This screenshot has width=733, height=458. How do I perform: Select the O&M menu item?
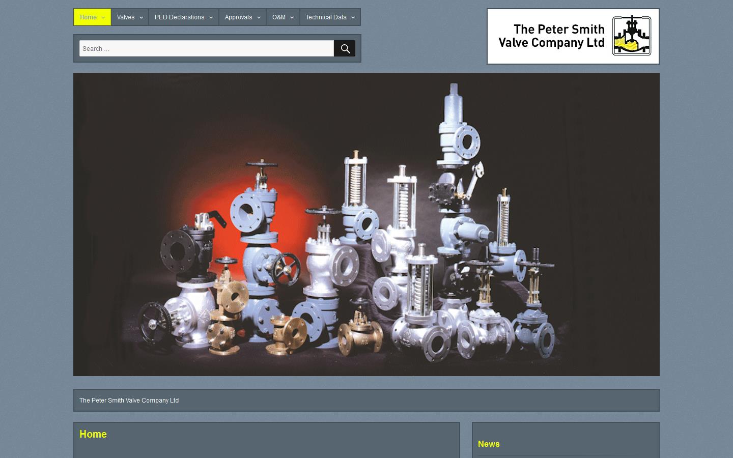pyautogui.click(x=278, y=17)
